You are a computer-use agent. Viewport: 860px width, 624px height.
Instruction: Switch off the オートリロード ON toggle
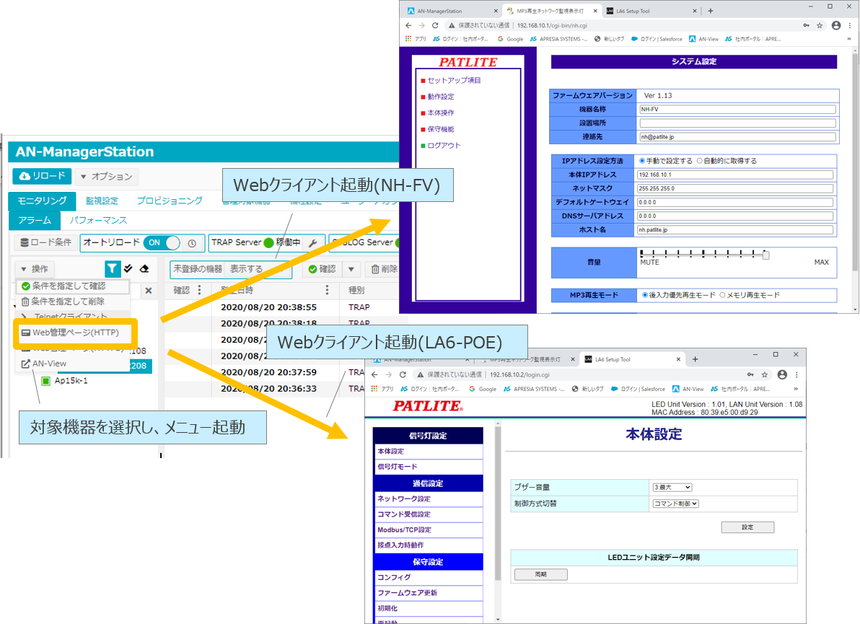(163, 242)
